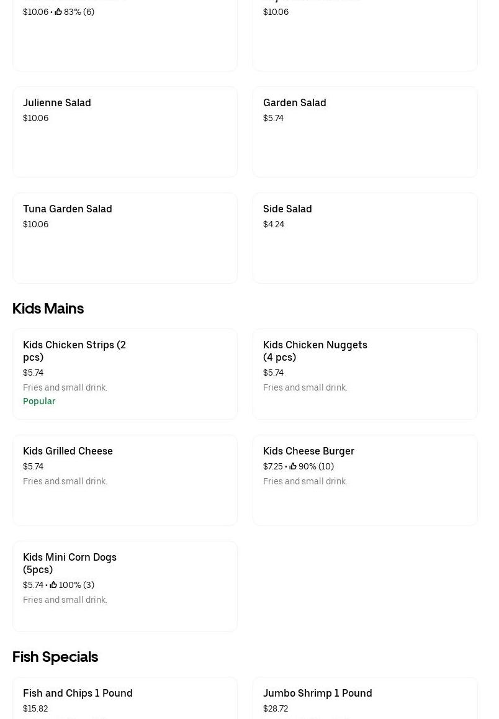This screenshot has width=499, height=719.
Task: Select Jumbo Shrimp 1 Pound item
Action: [x=365, y=699]
